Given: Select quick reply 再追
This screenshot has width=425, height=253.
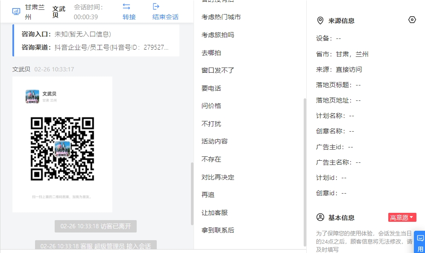Looking at the screenshot, I should [x=208, y=195].
